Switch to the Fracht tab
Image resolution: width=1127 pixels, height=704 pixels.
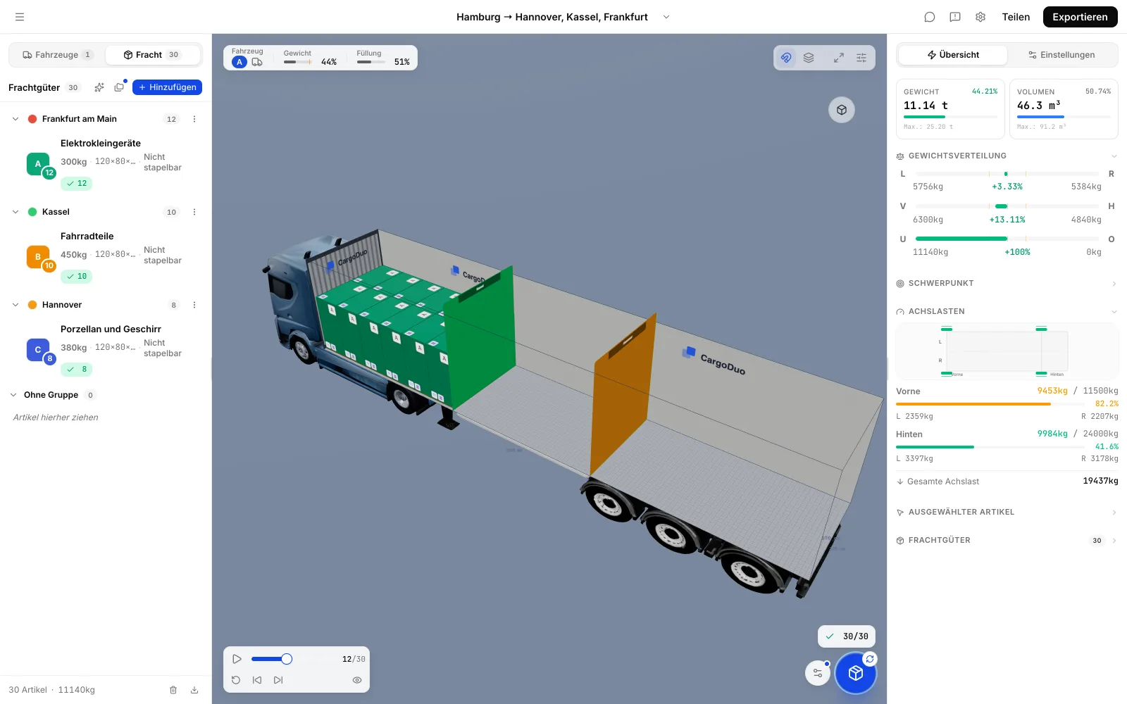(x=153, y=55)
